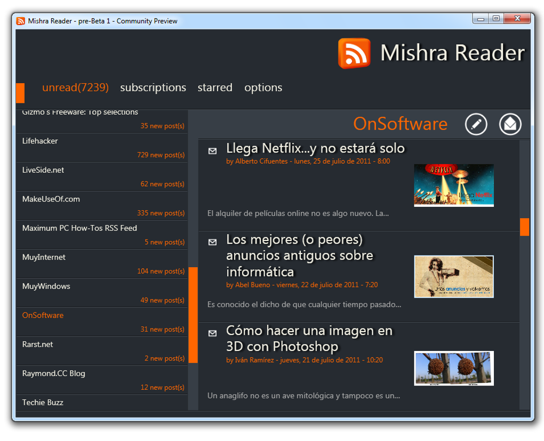Click the 3D Photoshop article thumbnail
The image size is (544, 441).
pyautogui.click(x=454, y=368)
